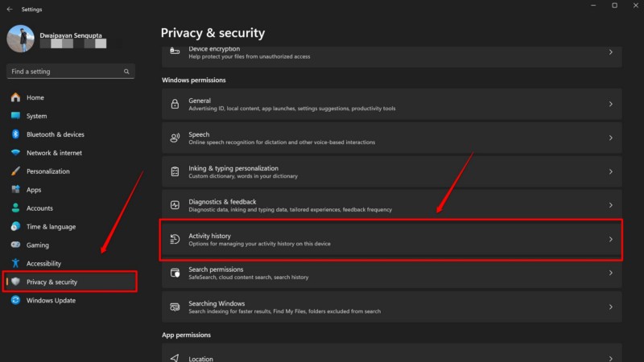Expand Diagnostics & feedback chevron arrow
The image size is (644, 362).
pos(610,206)
